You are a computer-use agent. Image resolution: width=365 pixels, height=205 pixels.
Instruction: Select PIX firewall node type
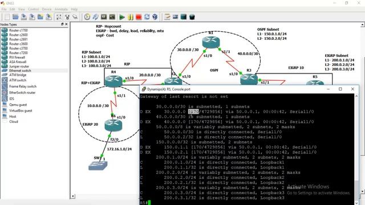click(x=17, y=58)
